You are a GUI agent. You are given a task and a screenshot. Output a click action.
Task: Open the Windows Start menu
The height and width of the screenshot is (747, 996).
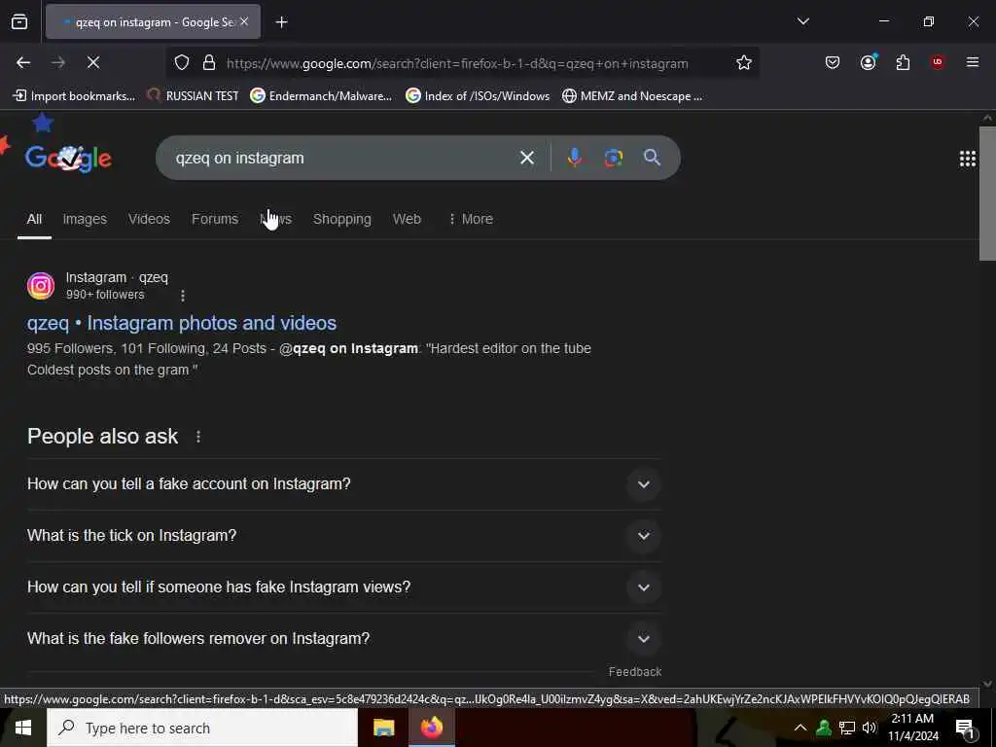(23, 728)
